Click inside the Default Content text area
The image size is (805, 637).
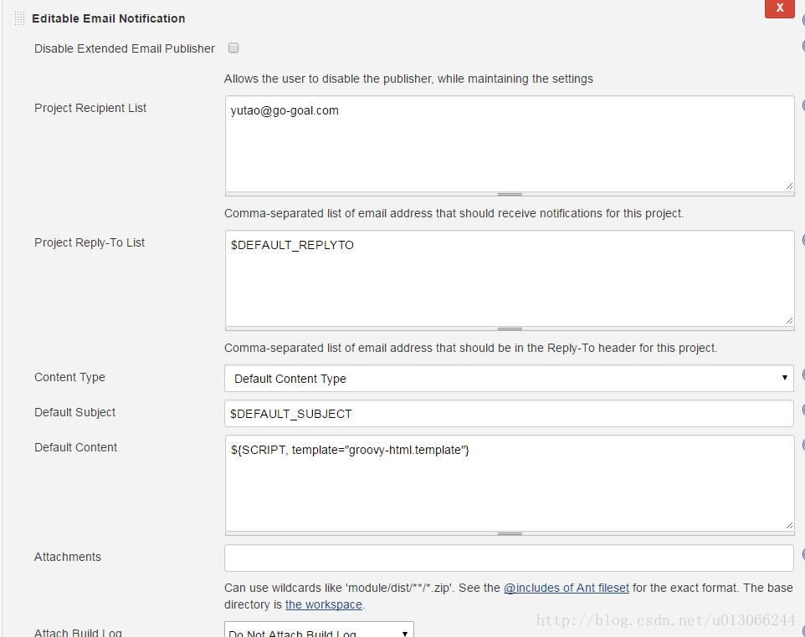(510, 483)
